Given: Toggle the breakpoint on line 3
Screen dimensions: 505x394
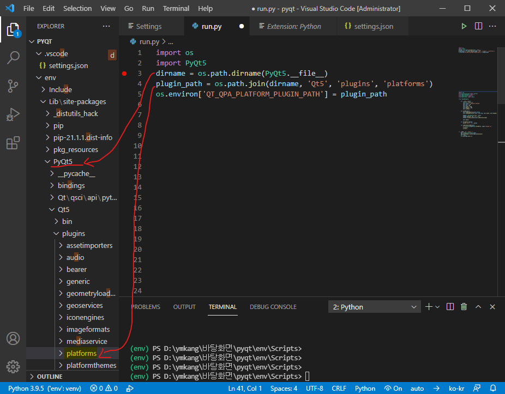Looking at the screenshot, I should coord(124,74).
